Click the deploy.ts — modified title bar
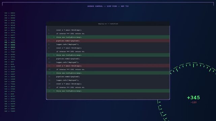The height and width of the screenshot is (121, 216). tap(108, 24)
